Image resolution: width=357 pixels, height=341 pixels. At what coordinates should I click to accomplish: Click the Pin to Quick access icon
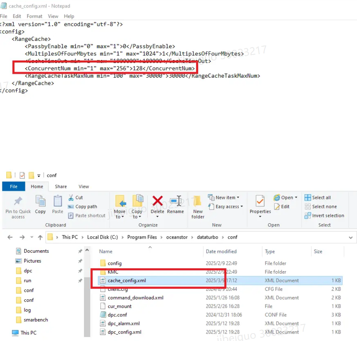coord(18,201)
